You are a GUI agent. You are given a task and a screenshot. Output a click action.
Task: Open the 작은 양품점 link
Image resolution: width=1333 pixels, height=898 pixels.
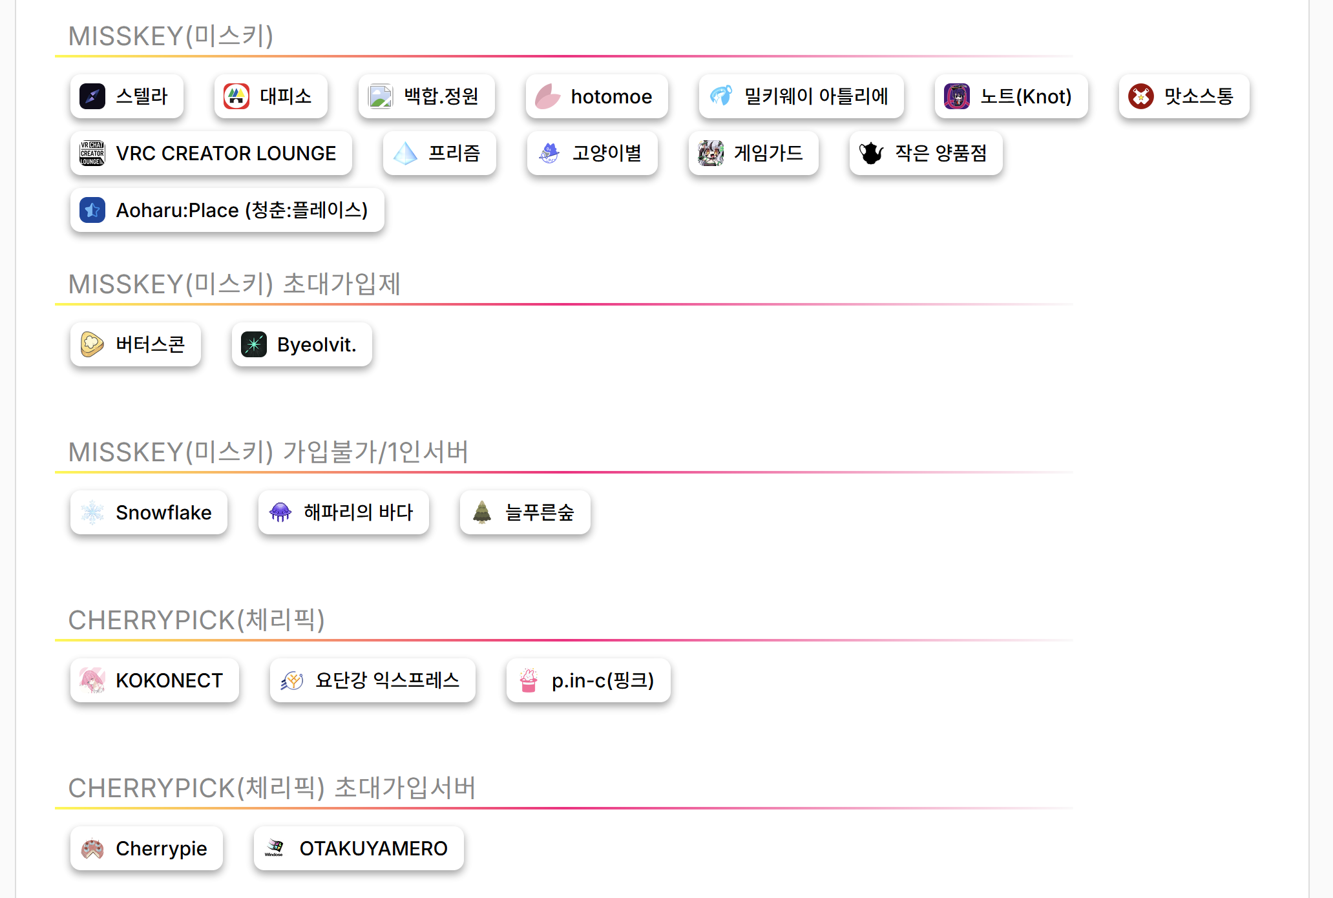click(925, 153)
